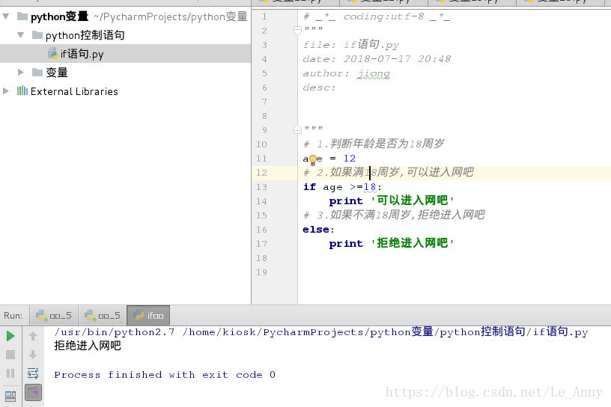Click the grey Stop process square icon
This screenshot has height=407, width=611.
[x=10, y=355]
